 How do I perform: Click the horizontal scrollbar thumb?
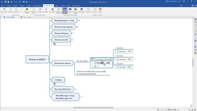point(93,108)
